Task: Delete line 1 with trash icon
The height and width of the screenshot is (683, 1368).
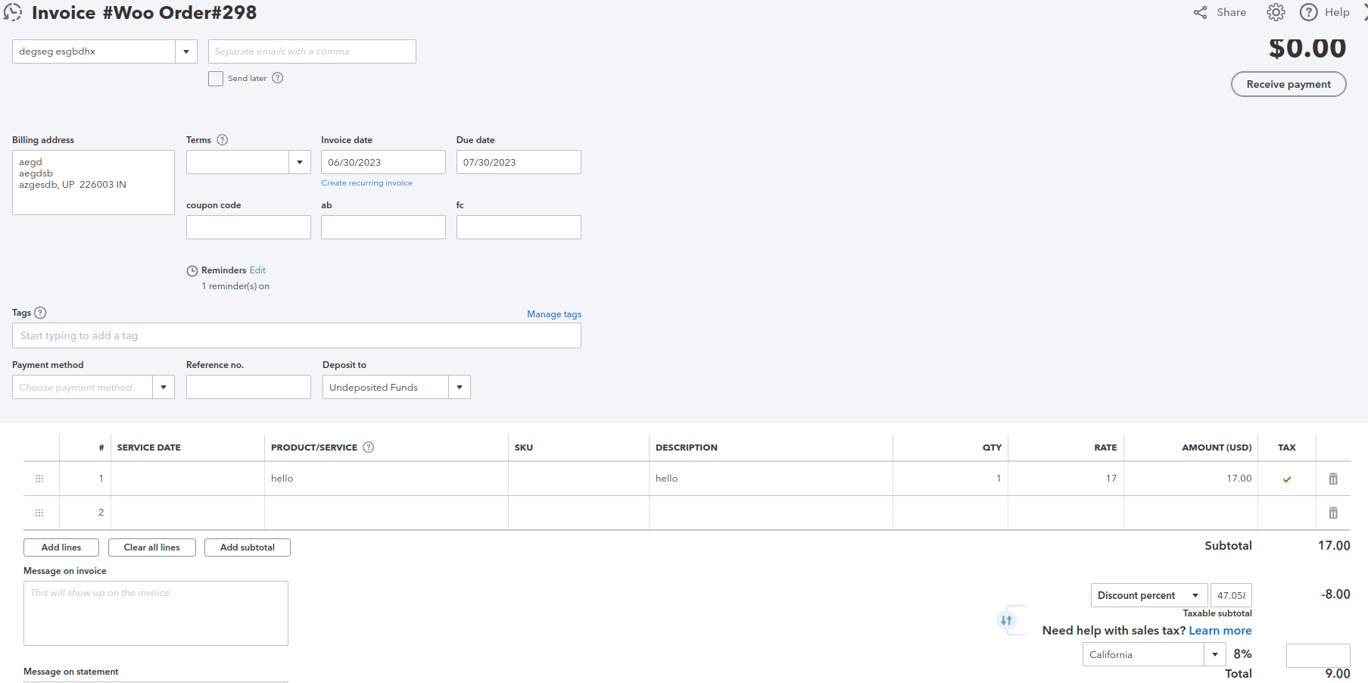Action: pyautogui.click(x=1333, y=479)
